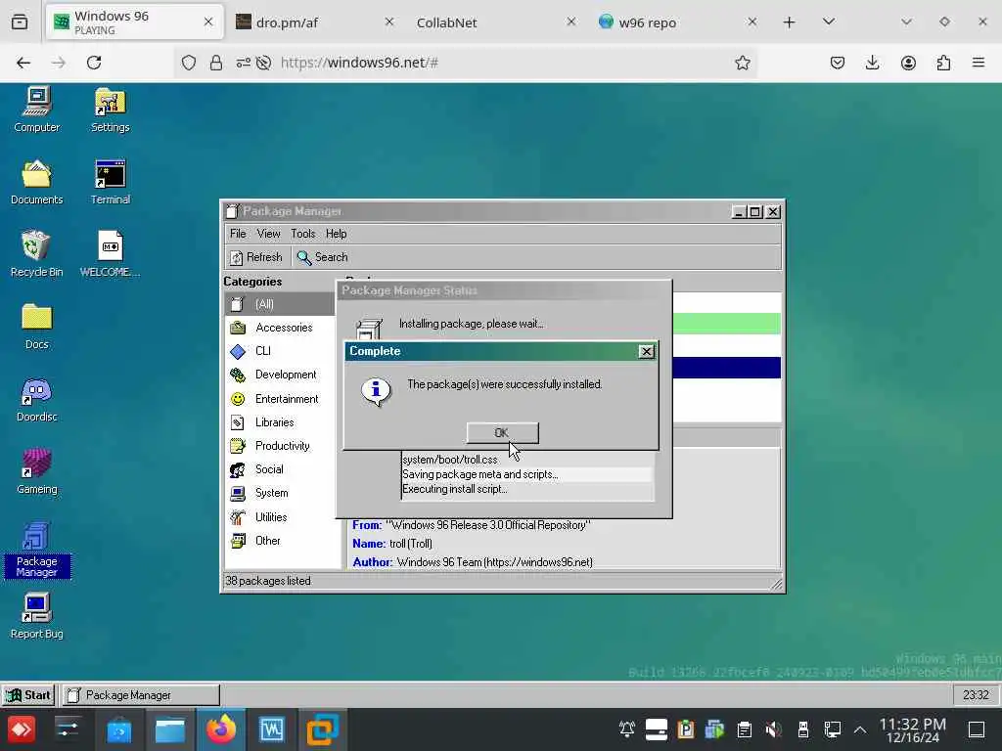The height and width of the screenshot is (751, 1002).
Task: Open the file manager in OS taskbar
Action: [x=170, y=729]
